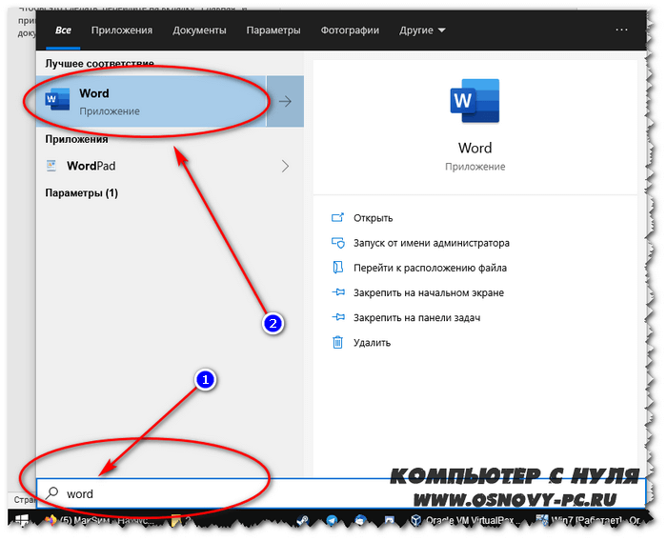This screenshot has width=667, height=541.
Task: Open Telegram from the taskbar
Action: [x=331, y=521]
